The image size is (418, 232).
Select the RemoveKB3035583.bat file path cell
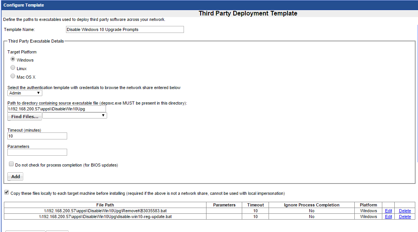point(105,211)
